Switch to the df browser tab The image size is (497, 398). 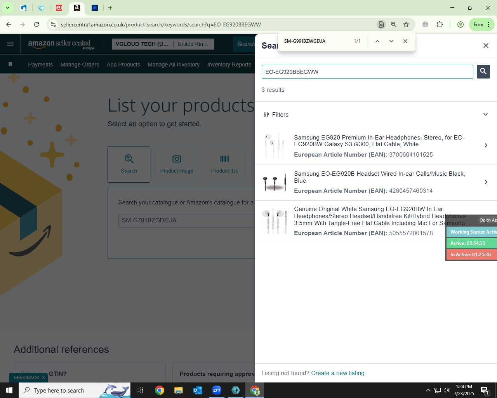click(95, 8)
